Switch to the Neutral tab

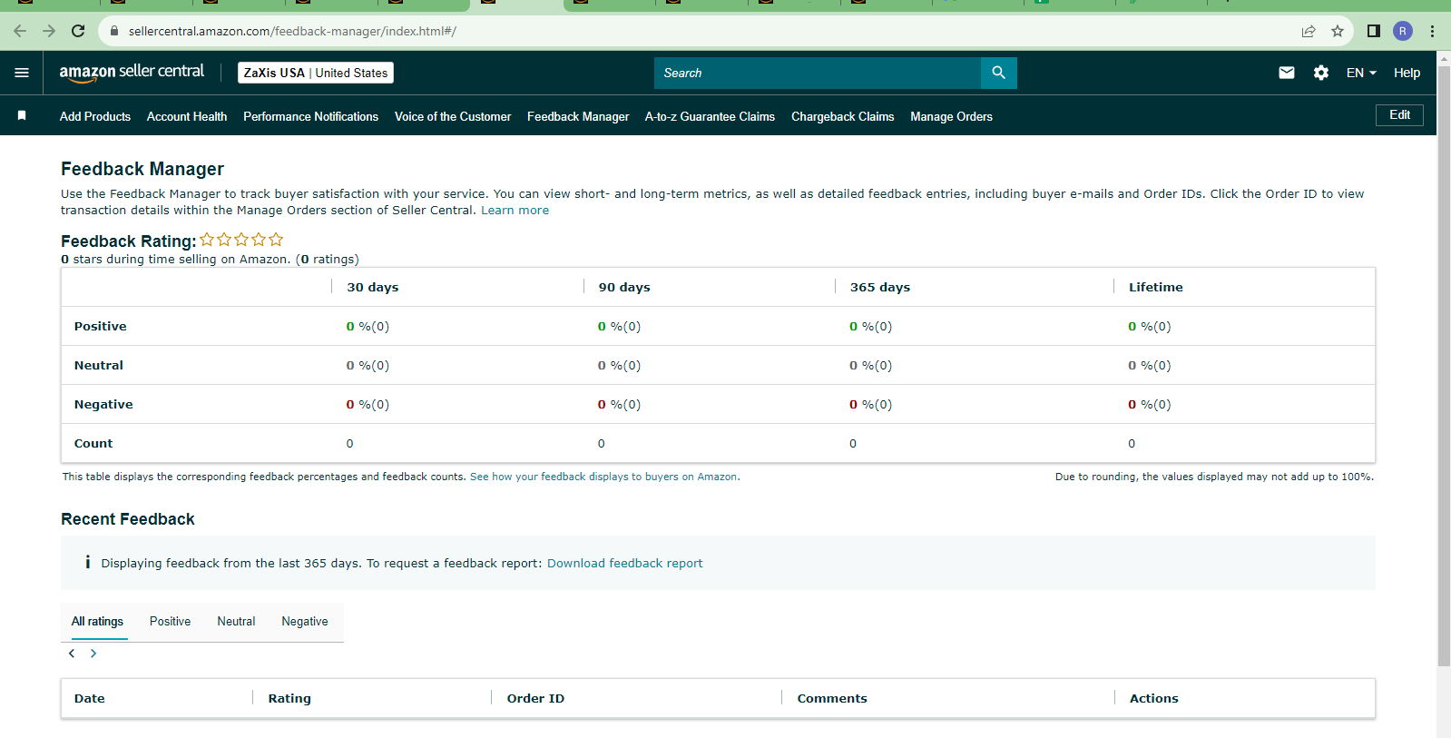pos(236,622)
